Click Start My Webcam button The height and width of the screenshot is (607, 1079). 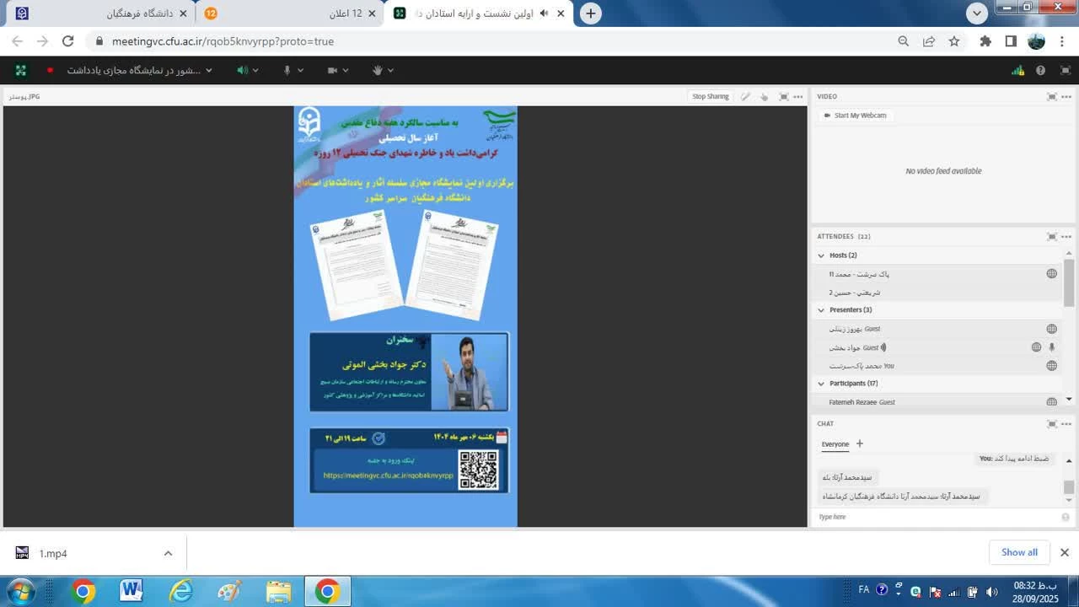[x=856, y=115]
